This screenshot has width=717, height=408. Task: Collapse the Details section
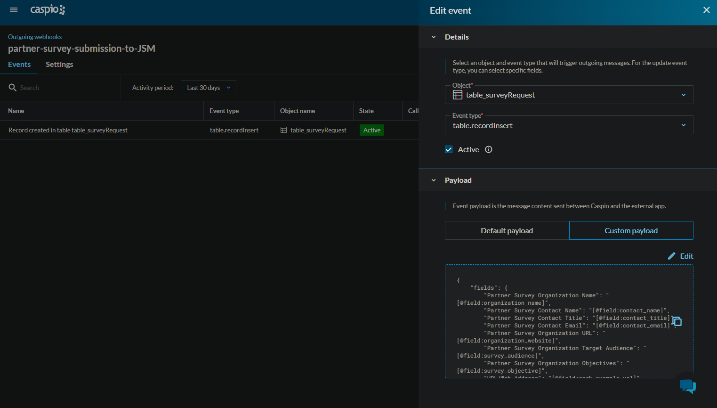[x=434, y=37]
